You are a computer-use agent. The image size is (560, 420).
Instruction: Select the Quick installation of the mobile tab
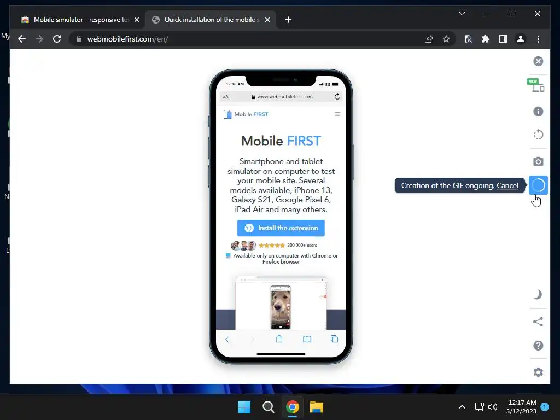pyautogui.click(x=210, y=20)
